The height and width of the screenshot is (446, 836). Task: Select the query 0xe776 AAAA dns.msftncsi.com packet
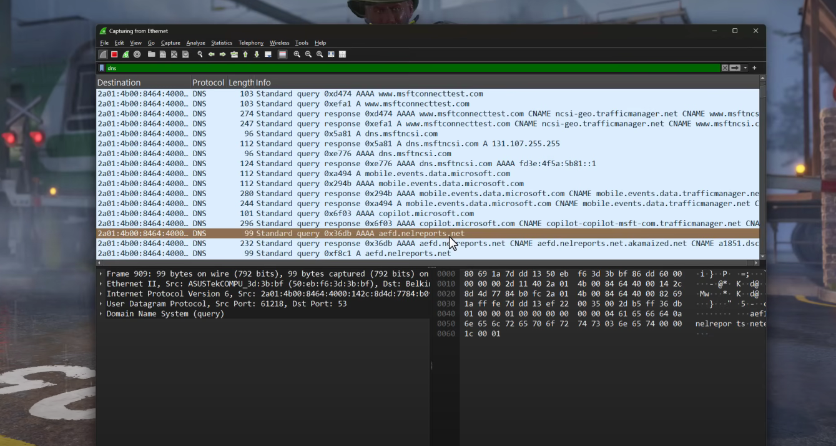(428, 154)
